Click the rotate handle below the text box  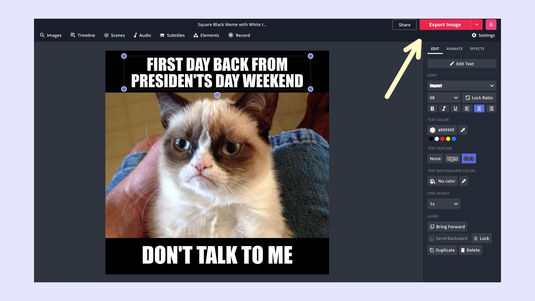pos(217,95)
